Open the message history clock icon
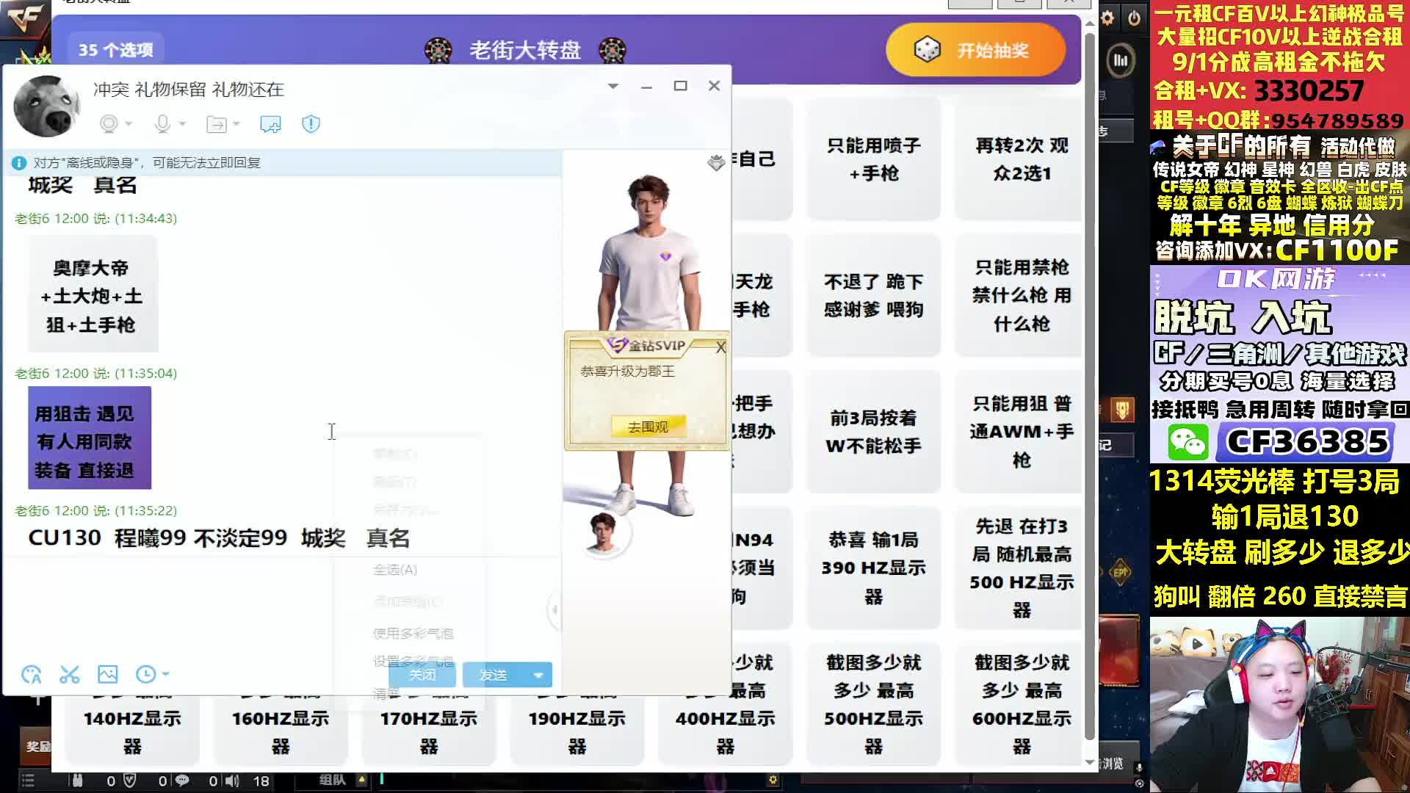 click(x=145, y=674)
